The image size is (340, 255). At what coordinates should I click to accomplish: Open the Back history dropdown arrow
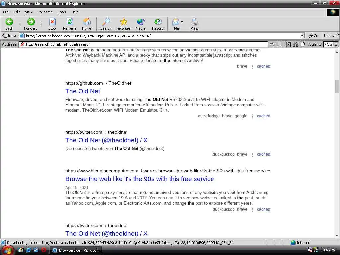20,24
